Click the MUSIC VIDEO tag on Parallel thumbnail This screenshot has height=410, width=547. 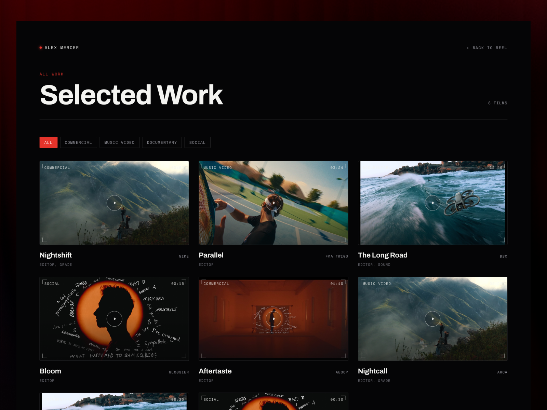(218, 168)
